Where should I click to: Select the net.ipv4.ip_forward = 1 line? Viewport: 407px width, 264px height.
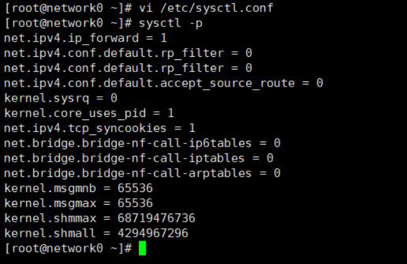coord(85,38)
